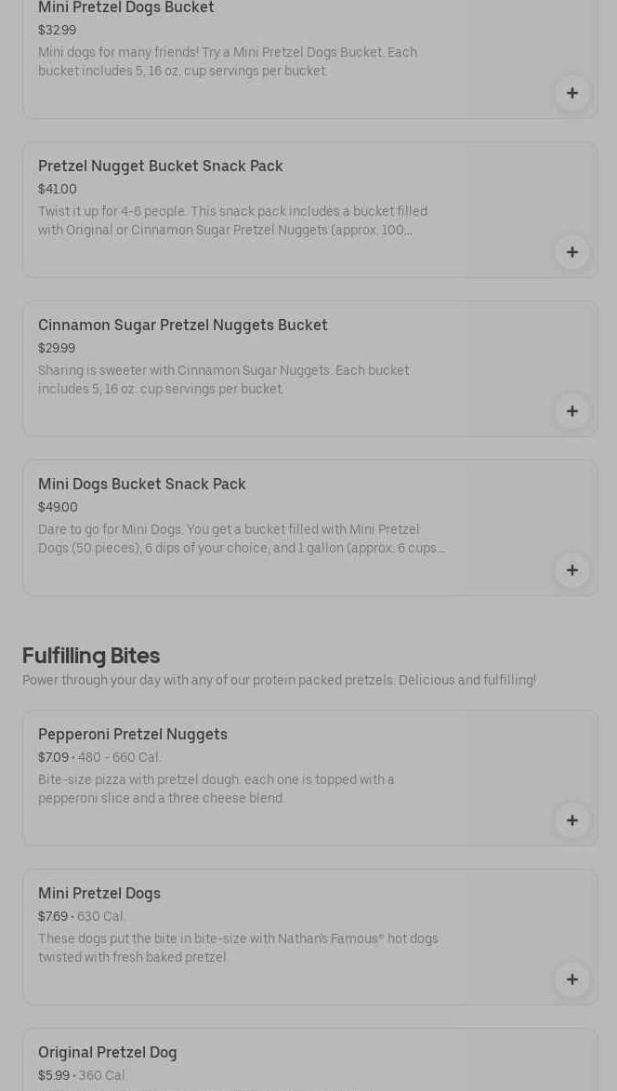This screenshot has width=617, height=1091.
Task: Add Mini Dogs Bucket Snack Pack to cart
Action: [571, 570]
